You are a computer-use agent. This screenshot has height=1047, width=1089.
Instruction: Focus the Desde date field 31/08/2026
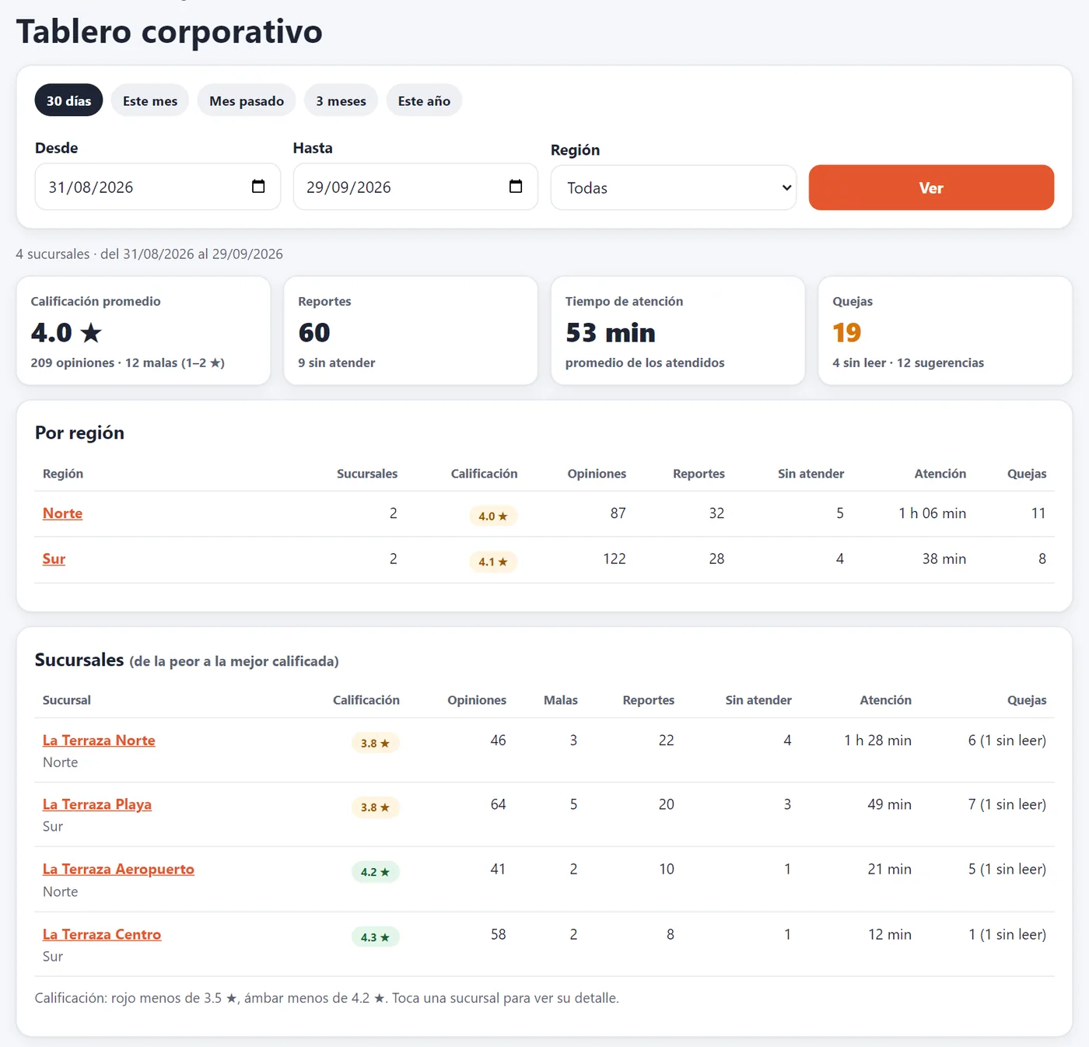coord(158,187)
